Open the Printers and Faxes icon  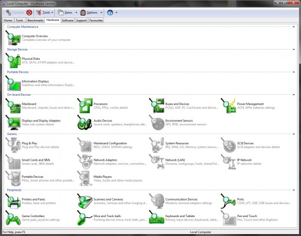pos(13,201)
